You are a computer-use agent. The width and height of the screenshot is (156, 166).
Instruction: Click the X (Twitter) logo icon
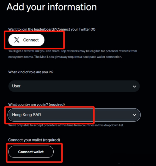click(17, 40)
